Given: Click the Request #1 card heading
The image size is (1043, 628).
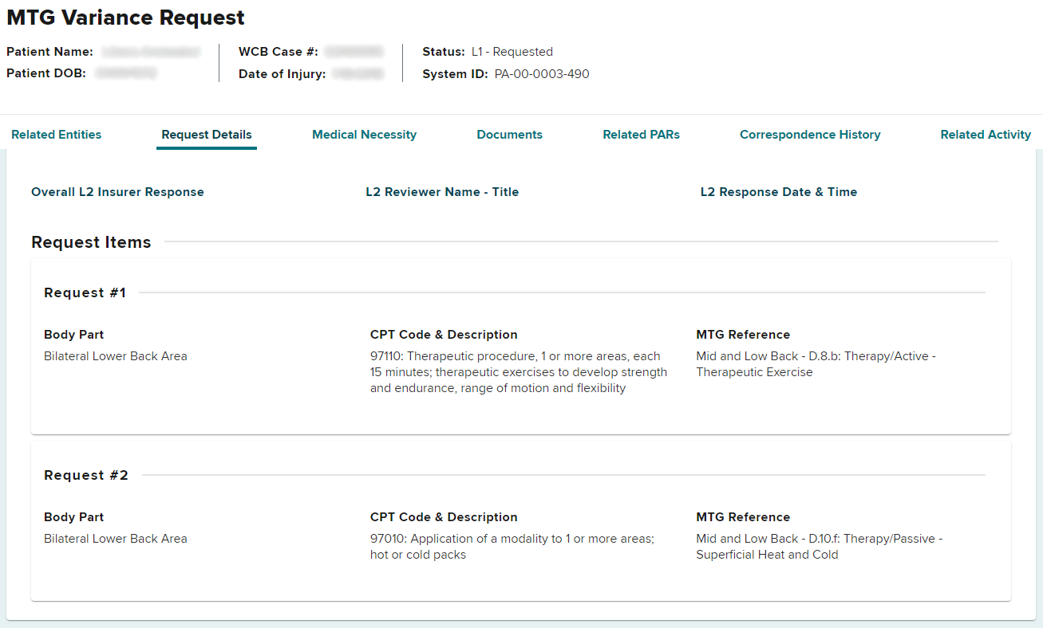Looking at the screenshot, I should coord(85,292).
